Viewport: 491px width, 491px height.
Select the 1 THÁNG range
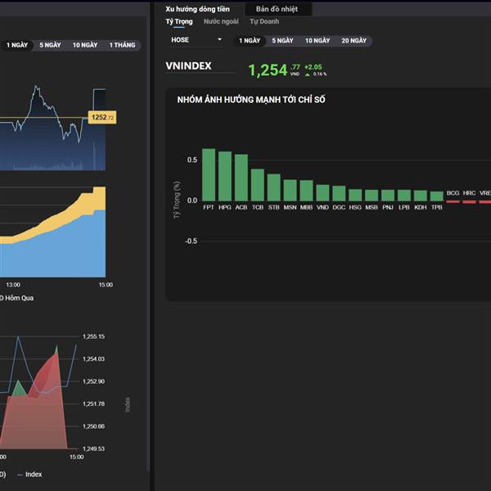tap(123, 45)
